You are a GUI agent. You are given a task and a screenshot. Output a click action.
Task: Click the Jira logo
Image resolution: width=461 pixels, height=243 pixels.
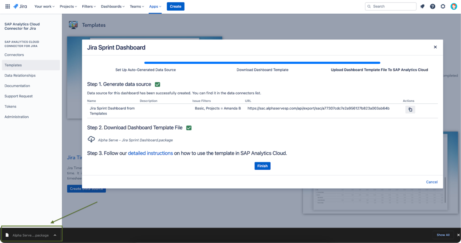(x=20, y=6)
